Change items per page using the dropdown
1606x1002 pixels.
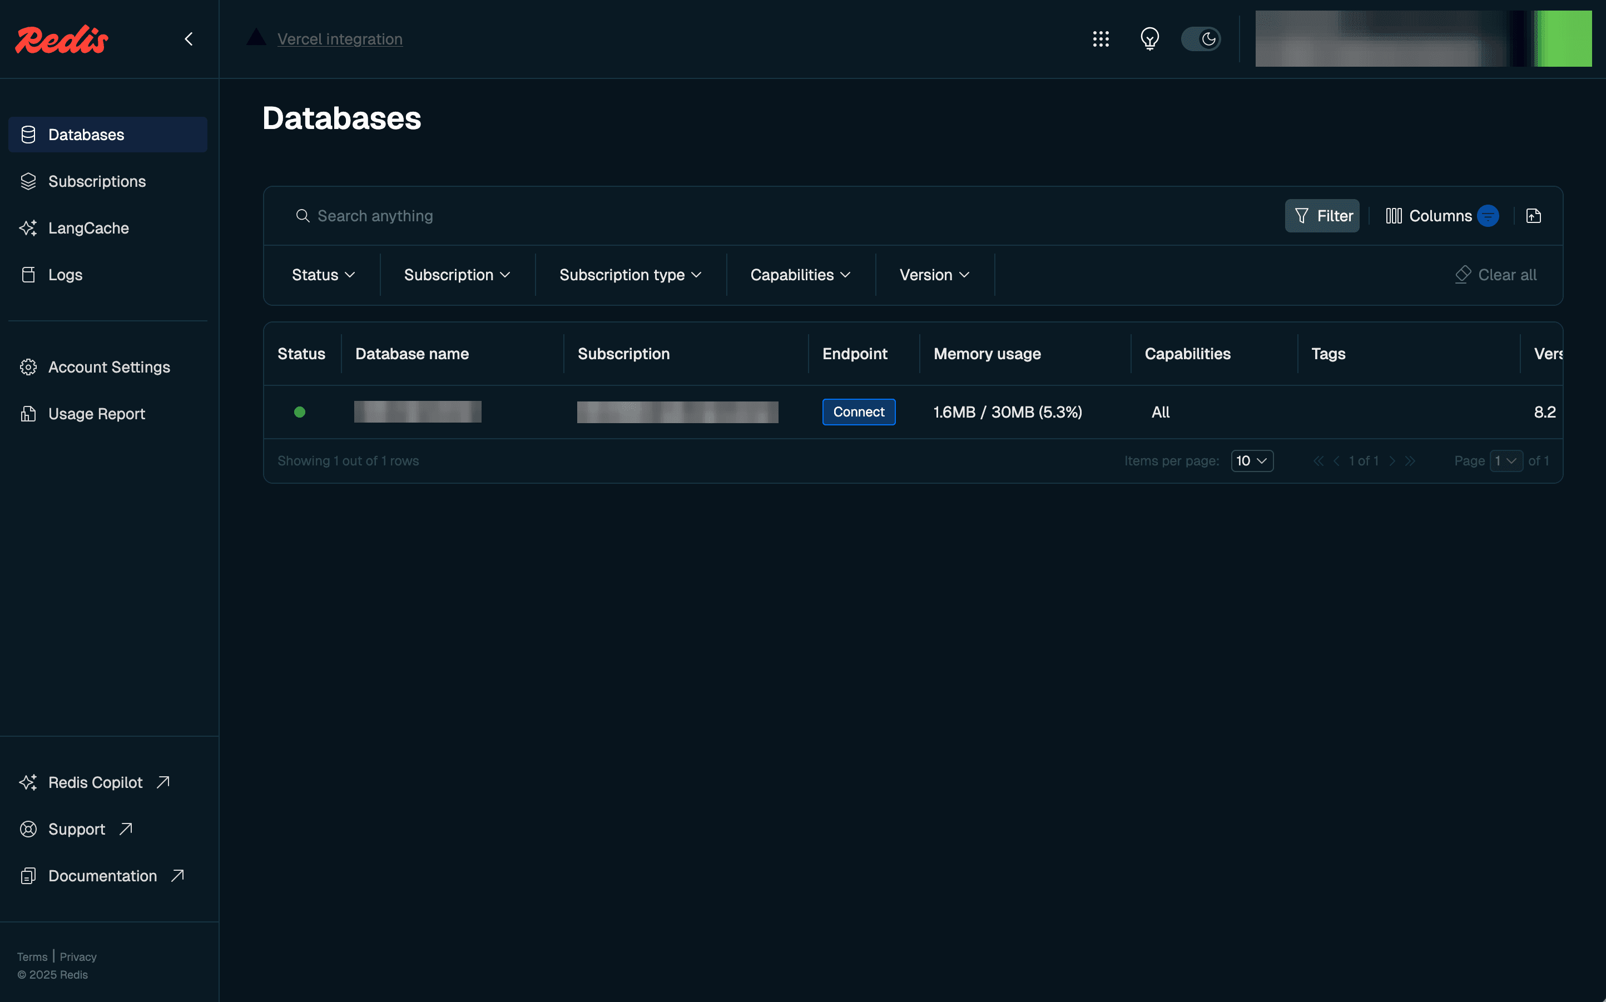(1251, 460)
